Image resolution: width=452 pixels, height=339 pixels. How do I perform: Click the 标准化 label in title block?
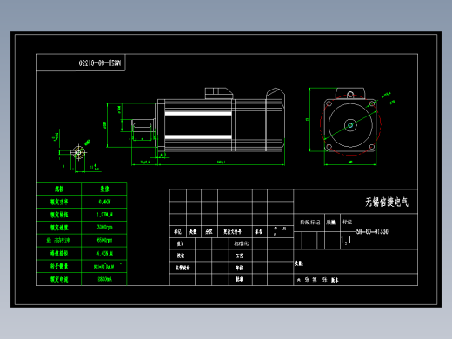[241, 243]
